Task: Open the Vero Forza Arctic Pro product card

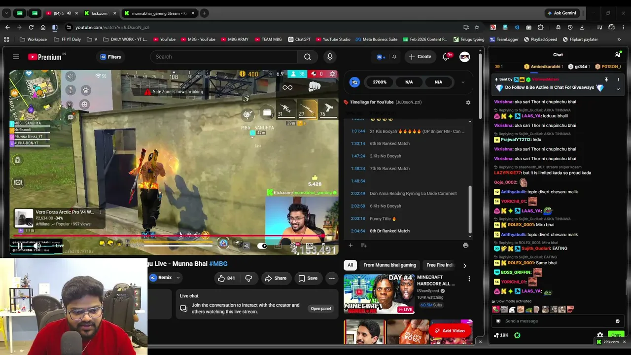Action: coord(59,218)
